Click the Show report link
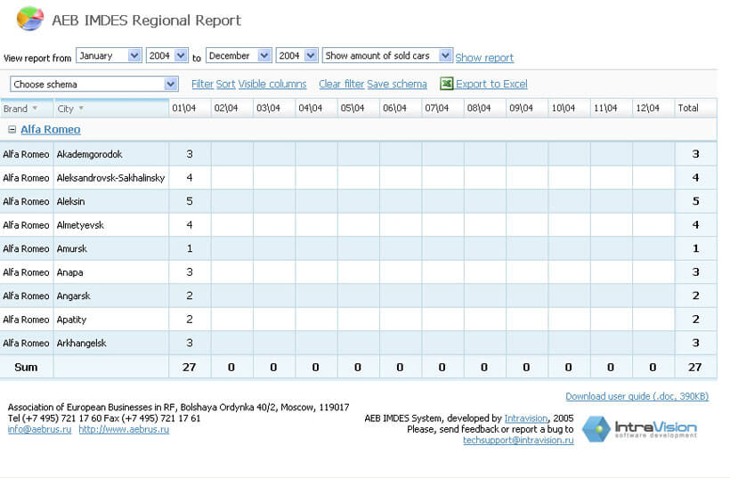Image resolution: width=730 pixels, height=478 pixels. pyautogui.click(x=484, y=58)
